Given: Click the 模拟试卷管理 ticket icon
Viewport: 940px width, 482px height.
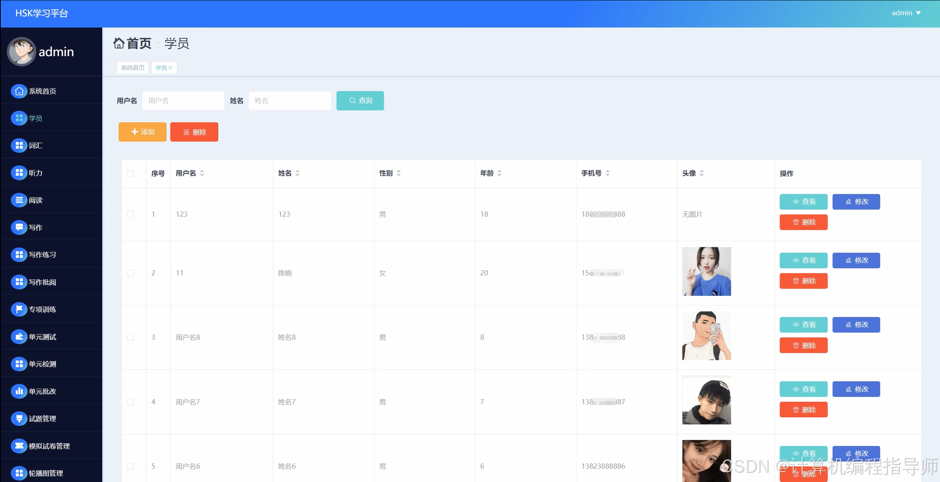Looking at the screenshot, I should [x=19, y=446].
